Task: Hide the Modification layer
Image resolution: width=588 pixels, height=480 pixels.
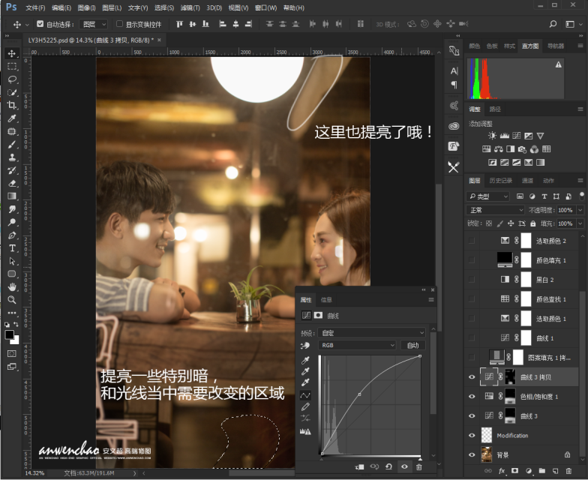Action: pyautogui.click(x=472, y=435)
